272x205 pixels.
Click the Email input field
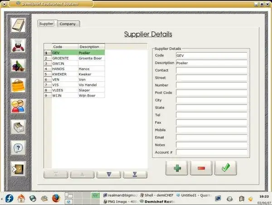(x=212, y=138)
